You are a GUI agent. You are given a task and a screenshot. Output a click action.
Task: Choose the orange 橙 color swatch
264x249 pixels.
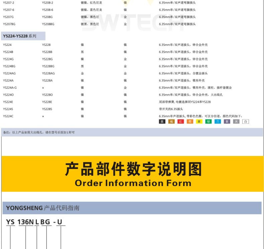190,121
